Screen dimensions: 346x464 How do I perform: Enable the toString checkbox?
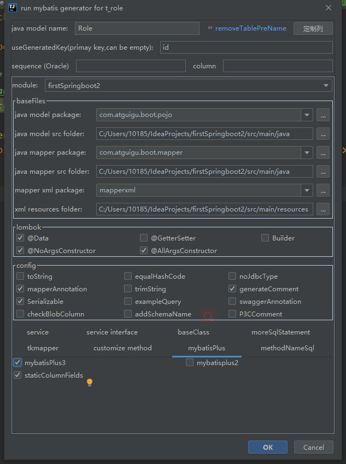(20, 277)
